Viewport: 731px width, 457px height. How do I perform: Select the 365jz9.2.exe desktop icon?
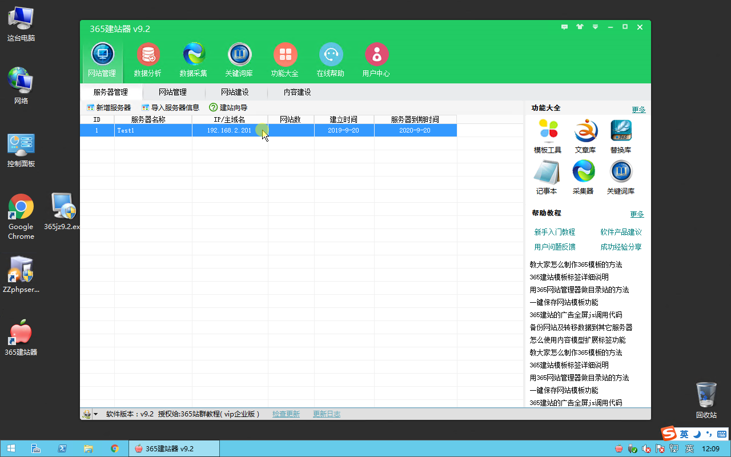[63, 211]
